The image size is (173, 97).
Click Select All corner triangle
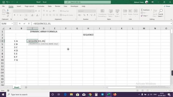[3, 29]
